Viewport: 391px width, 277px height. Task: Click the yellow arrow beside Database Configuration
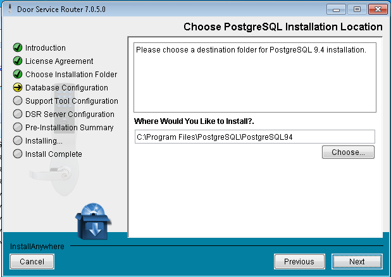[18, 87]
